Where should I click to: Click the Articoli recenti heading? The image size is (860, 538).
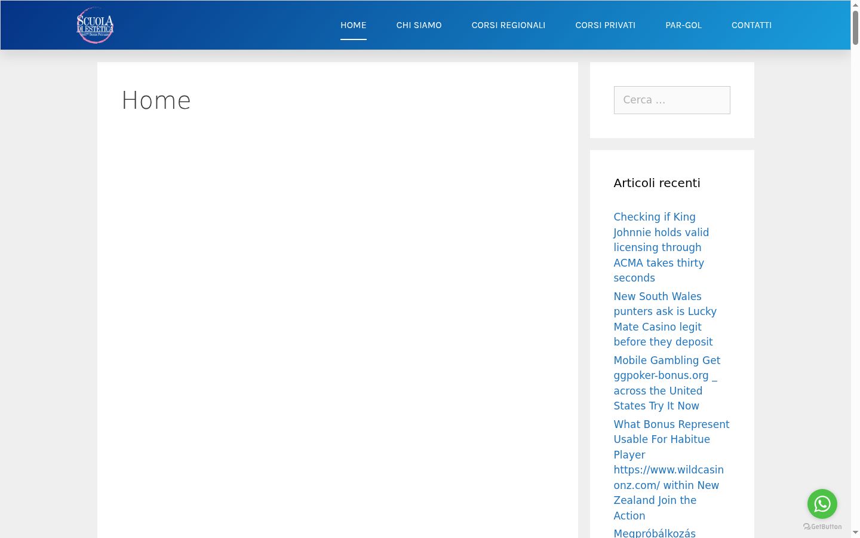pos(657,183)
